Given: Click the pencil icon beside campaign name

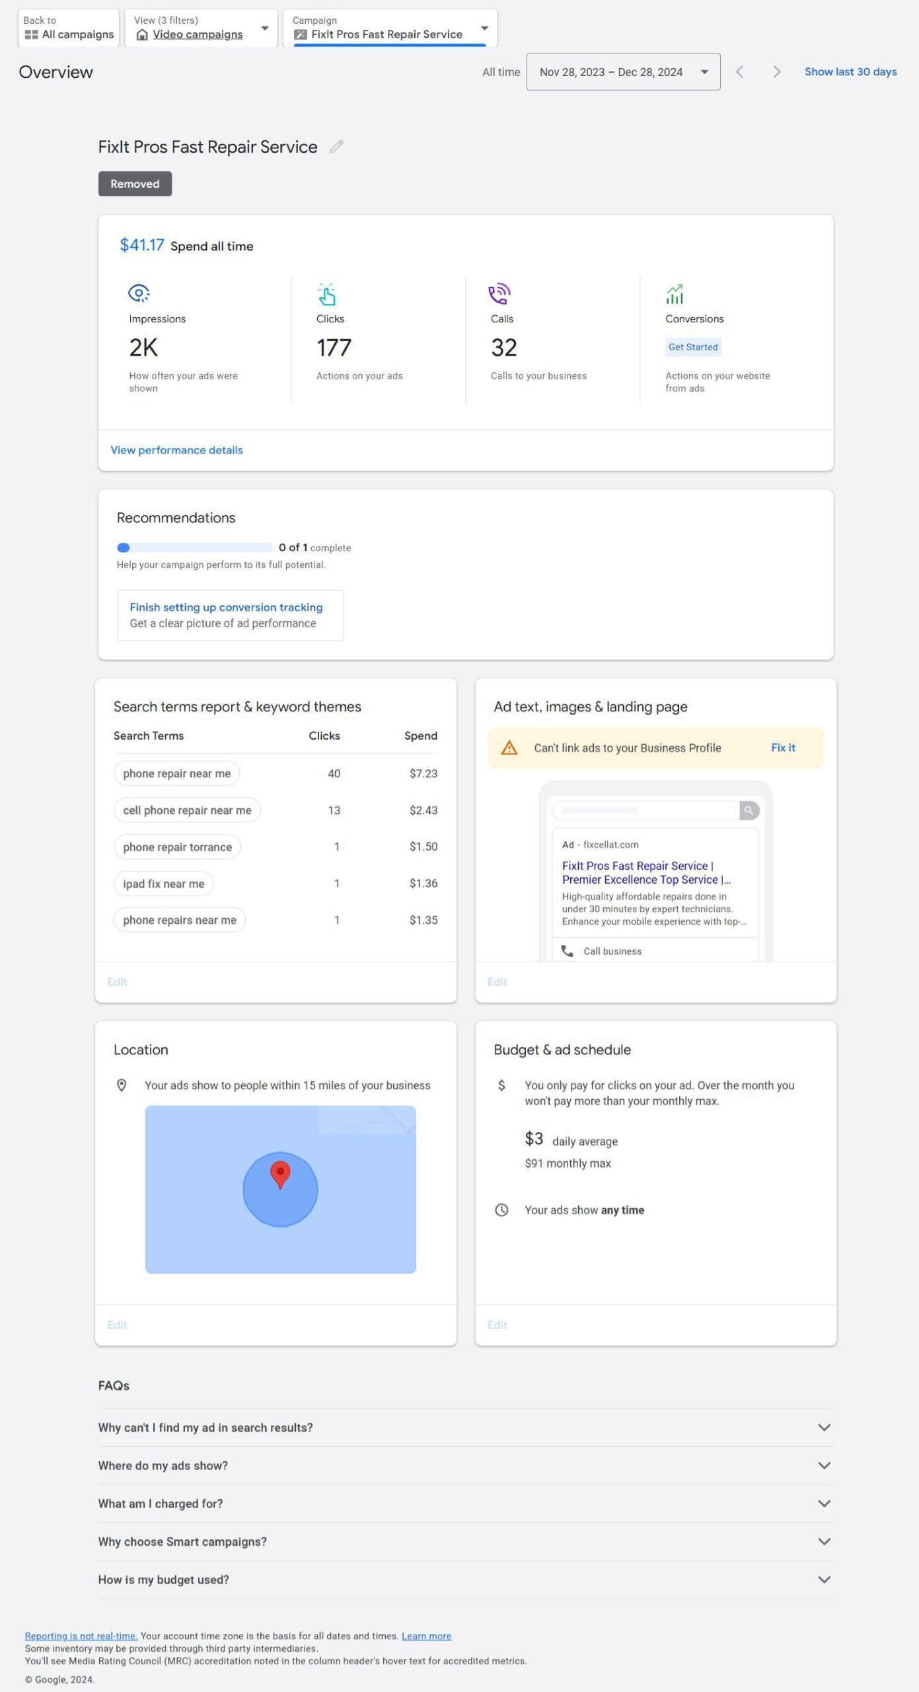Looking at the screenshot, I should pos(336,147).
